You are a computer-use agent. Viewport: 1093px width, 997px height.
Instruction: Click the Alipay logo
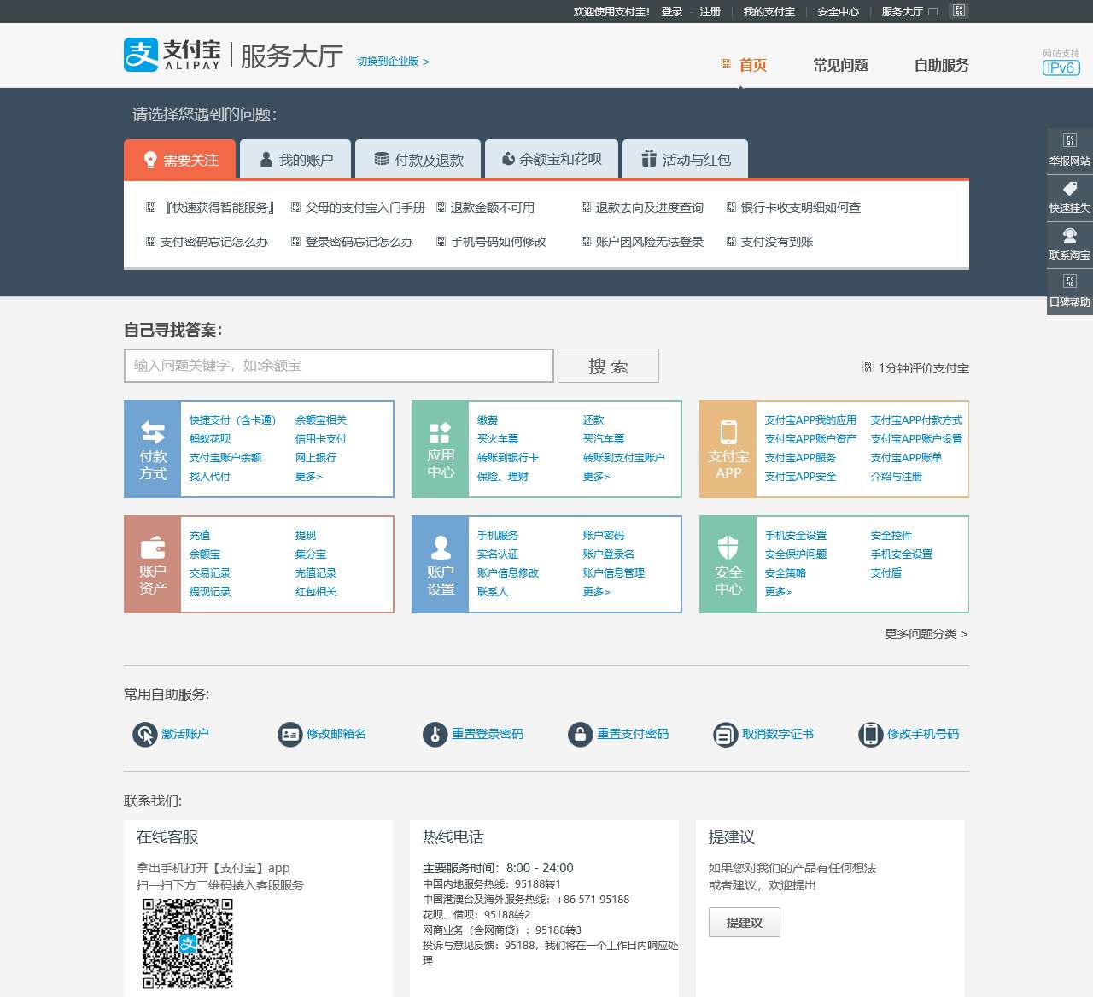[x=172, y=55]
